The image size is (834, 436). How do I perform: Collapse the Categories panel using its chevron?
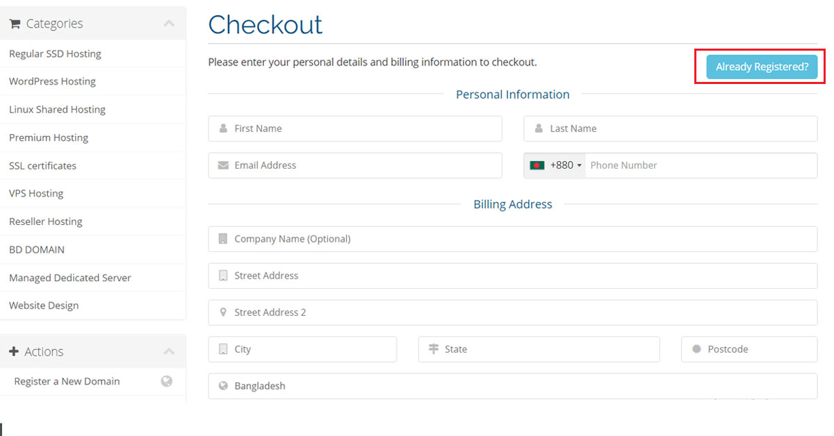tap(168, 23)
